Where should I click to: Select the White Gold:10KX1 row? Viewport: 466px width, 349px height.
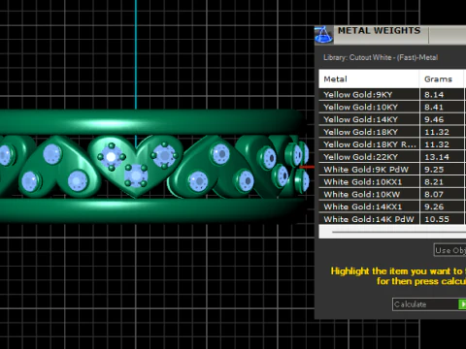pos(392,182)
